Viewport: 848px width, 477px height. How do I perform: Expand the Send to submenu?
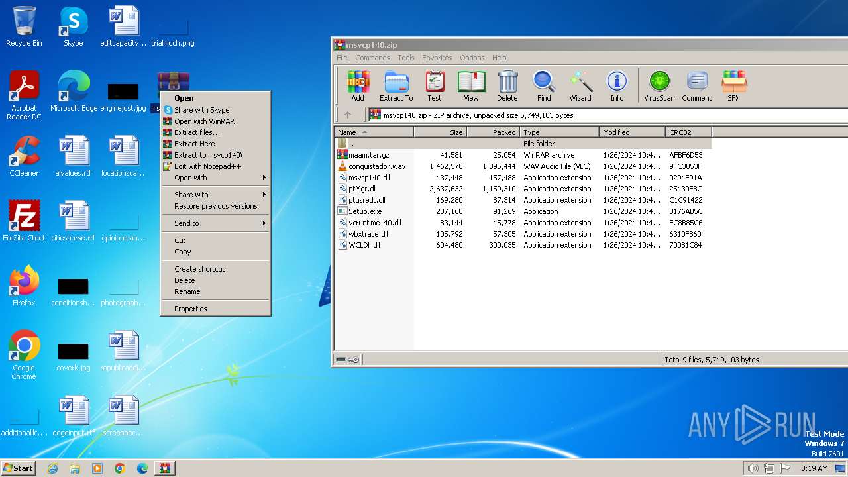(x=216, y=223)
